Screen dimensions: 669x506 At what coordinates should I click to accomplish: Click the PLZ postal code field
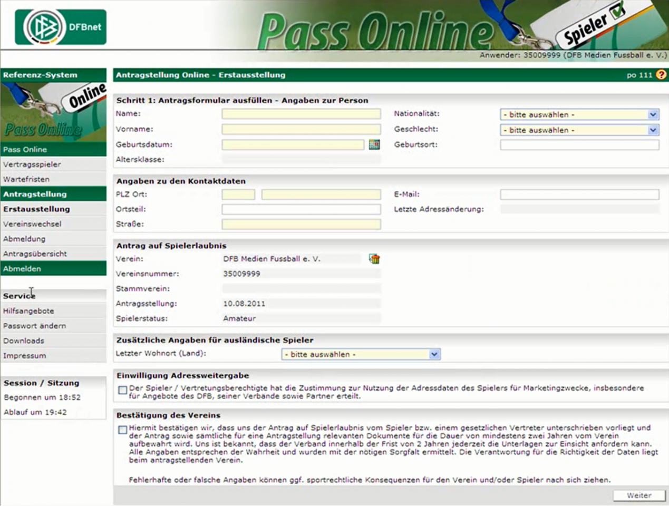coord(238,194)
